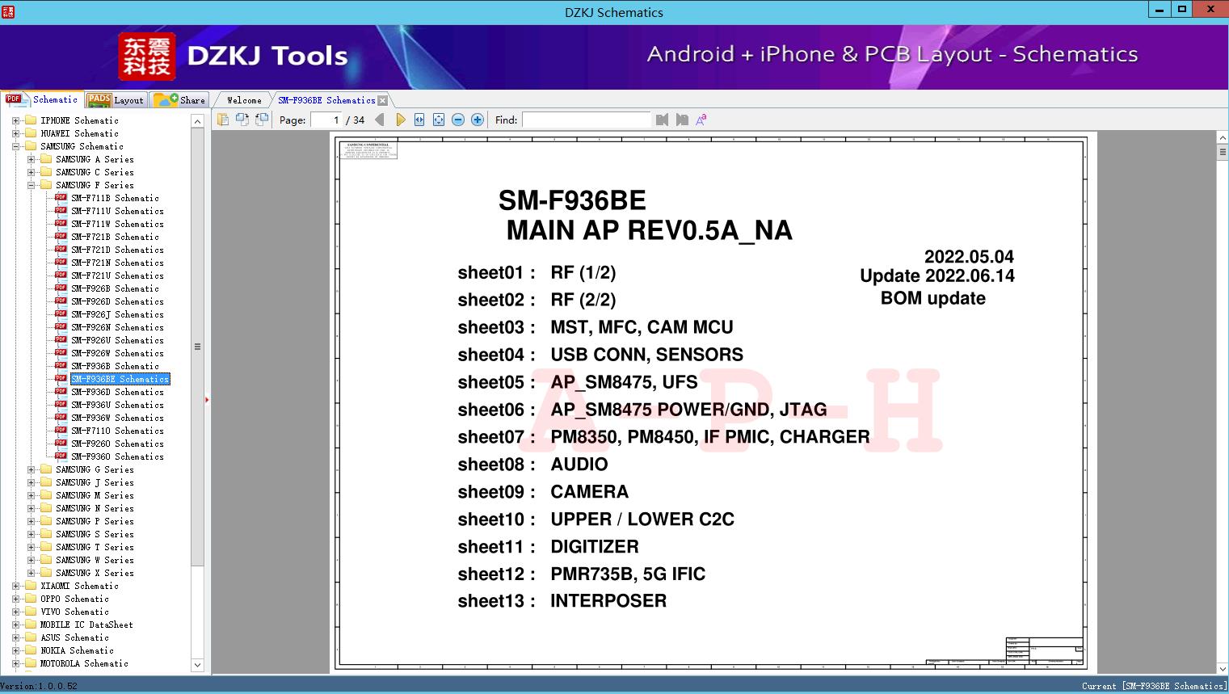This screenshot has width=1229, height=694.
Task: Expand the SAMSUNG G Series folder
Action: pos(31,469)
